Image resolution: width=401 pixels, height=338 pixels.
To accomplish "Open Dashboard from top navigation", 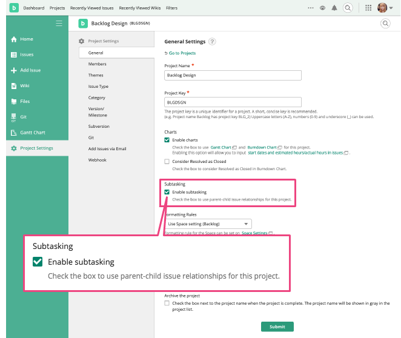I will (34, 8).
